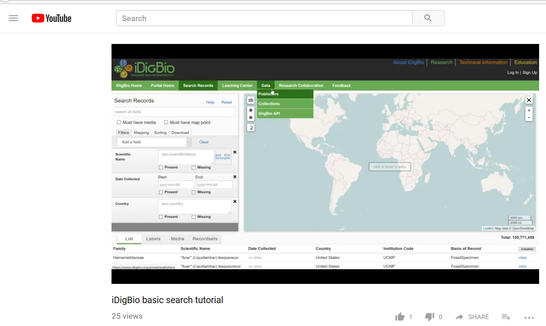Switch to the Filters tab
This screenshot has height=326, width=546.
click(x=123, y=132)
